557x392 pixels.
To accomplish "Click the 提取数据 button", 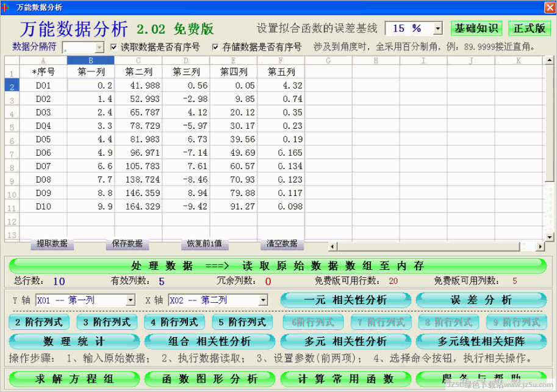I will (x=52, y=244).
